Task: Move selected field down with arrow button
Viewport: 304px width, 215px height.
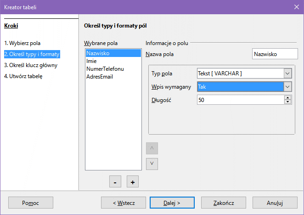Action: (152, 164)
